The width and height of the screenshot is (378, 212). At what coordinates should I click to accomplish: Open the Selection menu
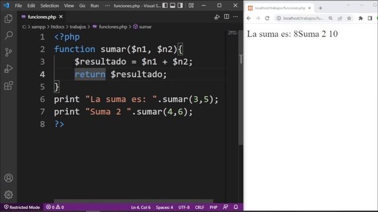click(50, 5)
